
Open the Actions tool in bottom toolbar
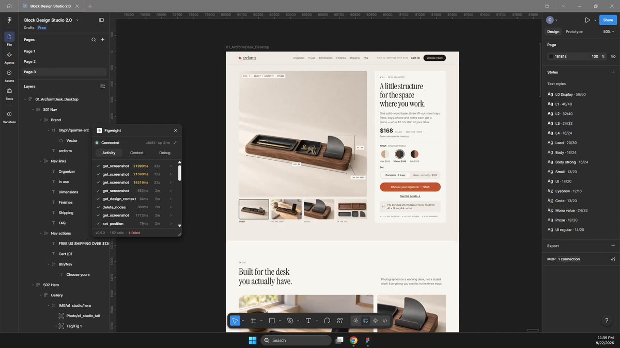tap(340, 321)
